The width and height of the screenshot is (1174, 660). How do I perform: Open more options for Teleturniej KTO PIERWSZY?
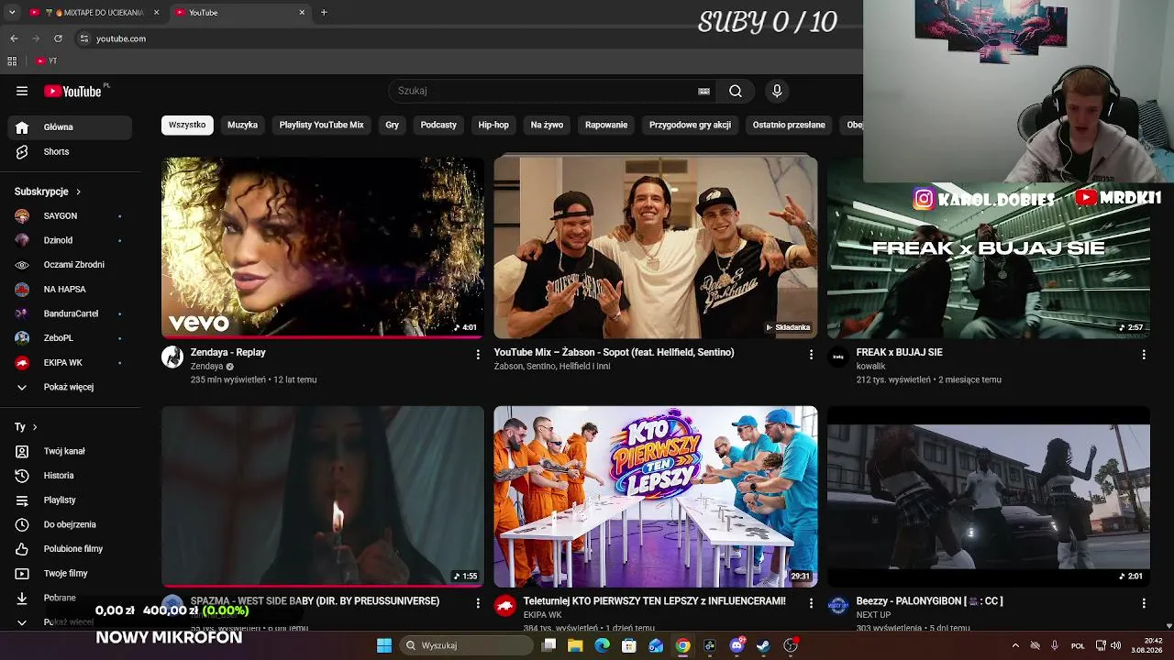(811, 603)
